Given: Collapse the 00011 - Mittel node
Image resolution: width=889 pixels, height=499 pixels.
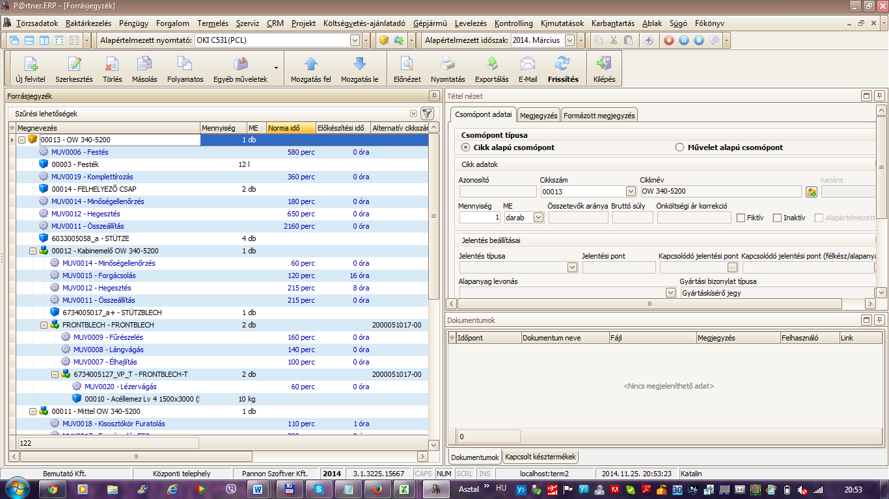Looking at the screenshot, I should [x=33, y=411].
